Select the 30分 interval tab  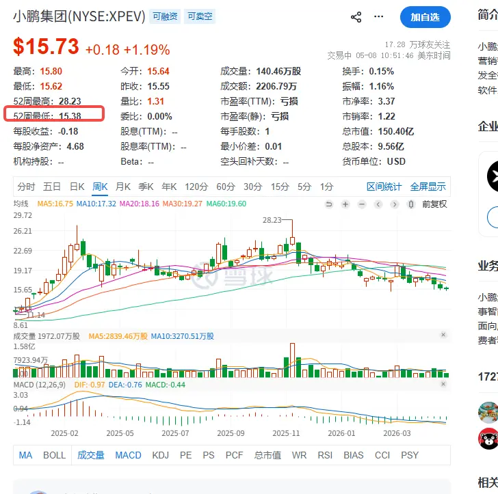(x=253, y=187)
